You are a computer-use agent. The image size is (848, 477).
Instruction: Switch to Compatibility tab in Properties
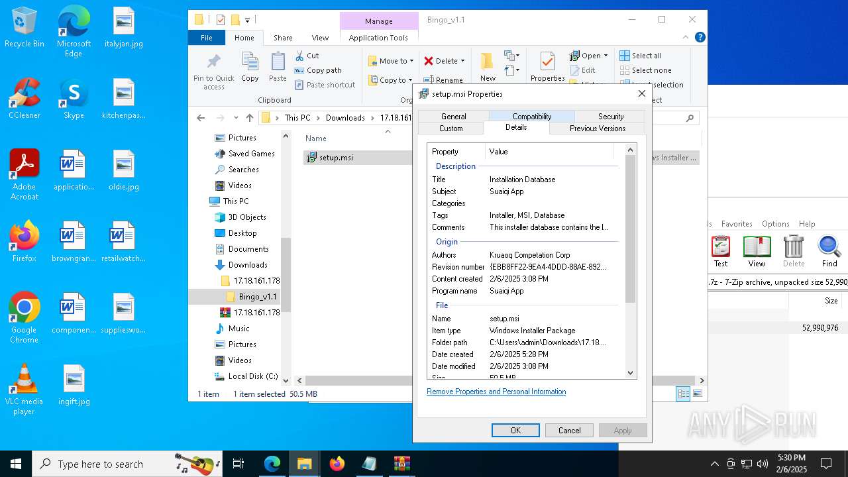[532, 116]
